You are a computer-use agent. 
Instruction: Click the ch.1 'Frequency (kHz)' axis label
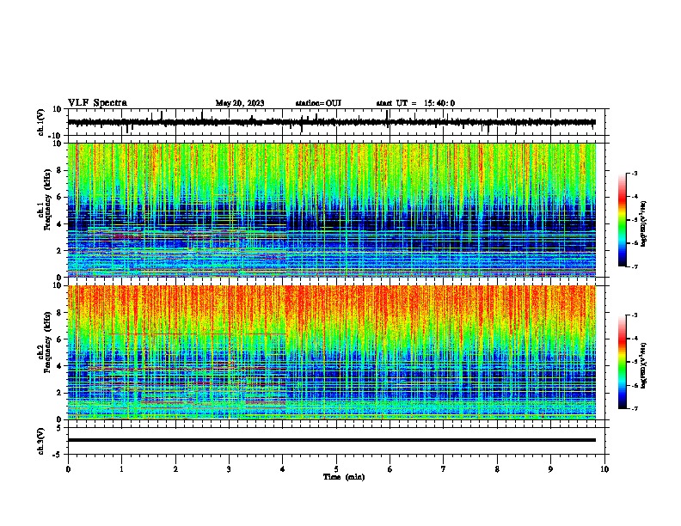(x=47, y=199)
